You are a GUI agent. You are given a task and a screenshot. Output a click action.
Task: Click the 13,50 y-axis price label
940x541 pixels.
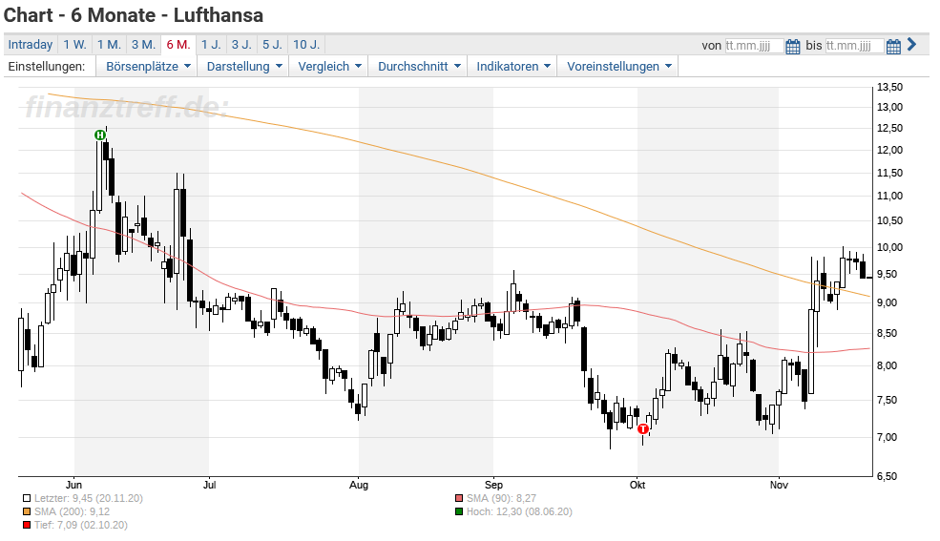coord(889,88)
